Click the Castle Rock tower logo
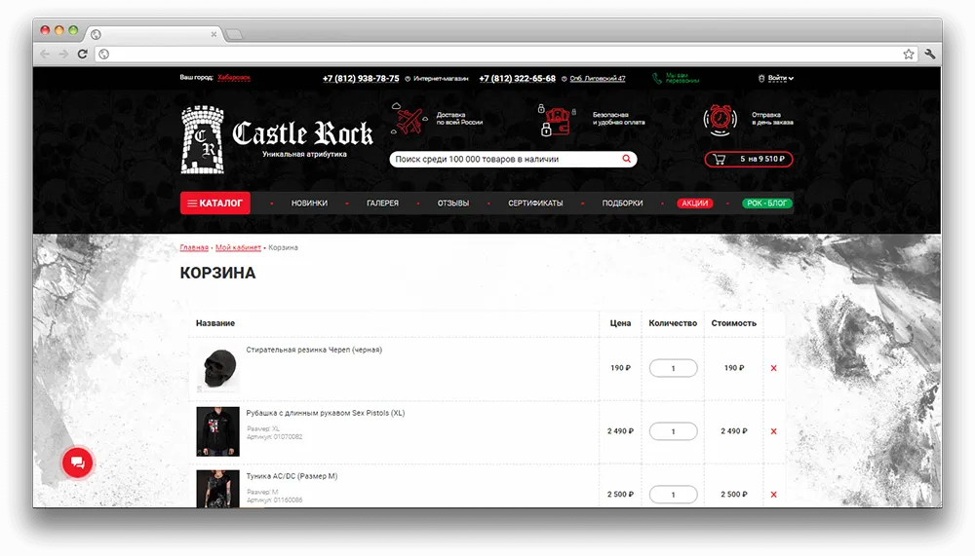The width and height of the screenshot is (975, 556). 202,140
